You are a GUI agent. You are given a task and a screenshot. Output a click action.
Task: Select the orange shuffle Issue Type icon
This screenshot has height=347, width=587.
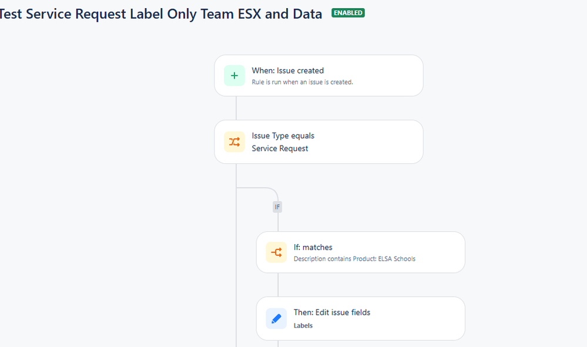234,142
